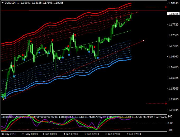Click the 0.00 level on oscillator scale
The width and height of the screenshot is (180, 137).
(170, 123)
